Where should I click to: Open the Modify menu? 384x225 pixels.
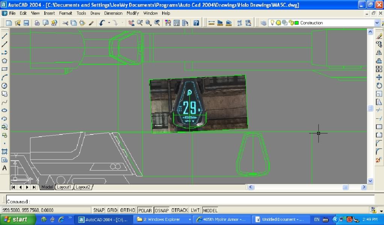pos(133,13)
